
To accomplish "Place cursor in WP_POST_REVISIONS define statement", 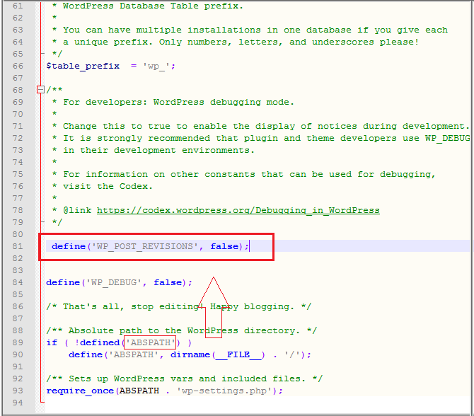I will (x=150, y=246).
